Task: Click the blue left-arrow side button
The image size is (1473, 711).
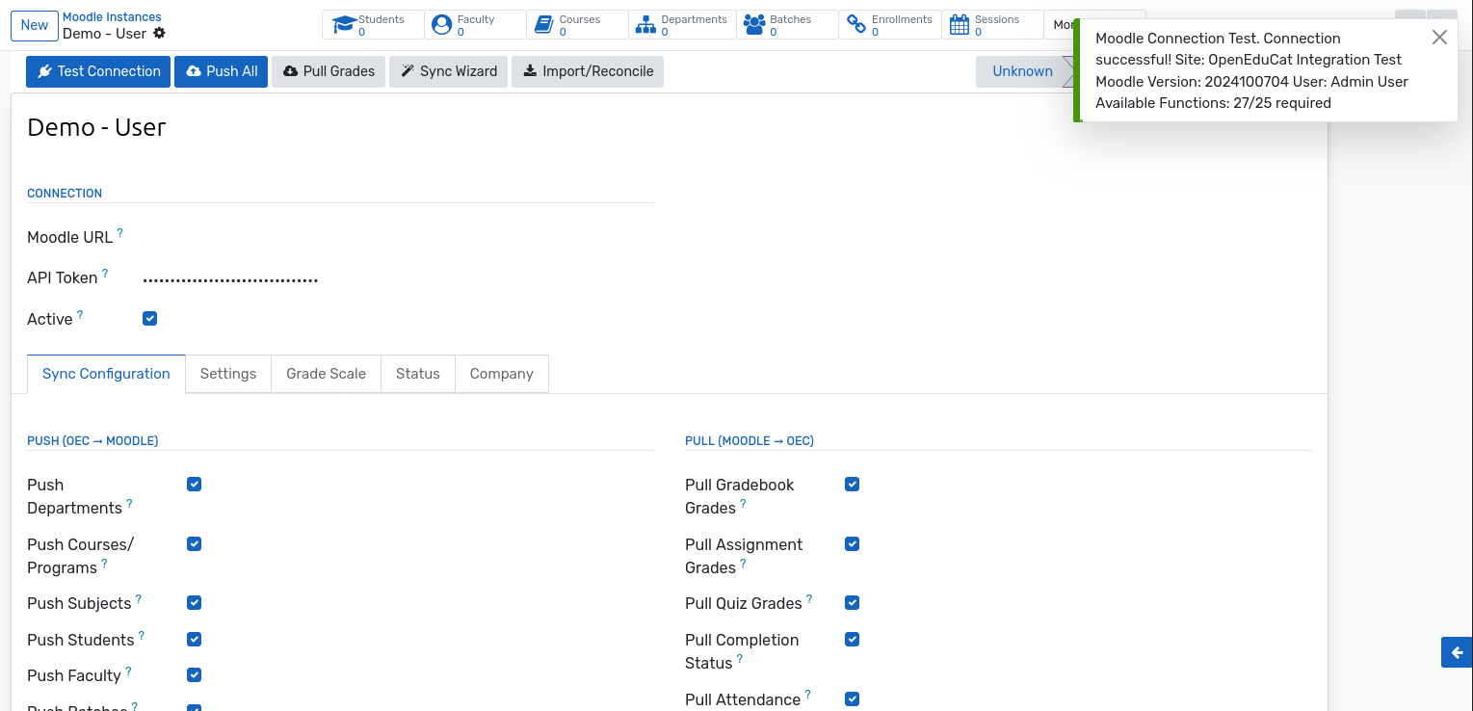Action: point(1457,652)
